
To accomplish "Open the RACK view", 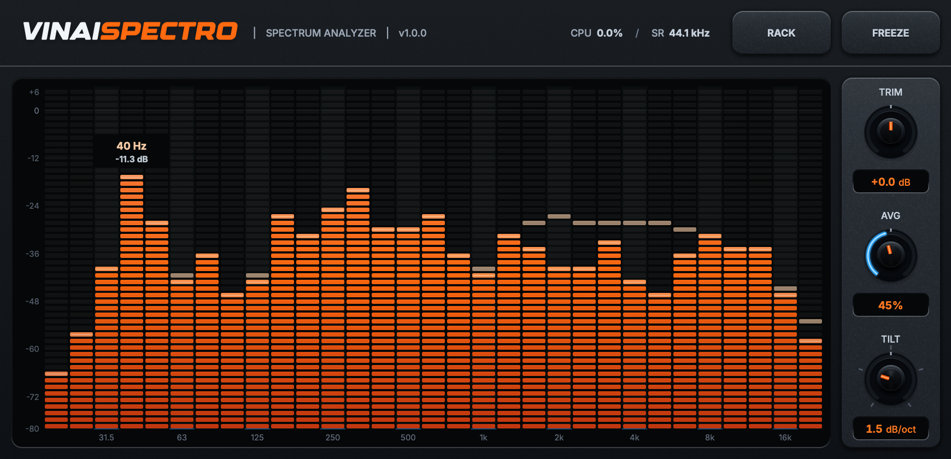I will (781, 33).
